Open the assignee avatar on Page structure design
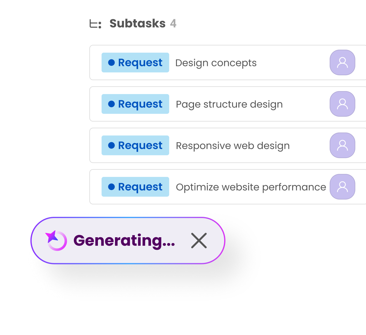 coord(343,104)
